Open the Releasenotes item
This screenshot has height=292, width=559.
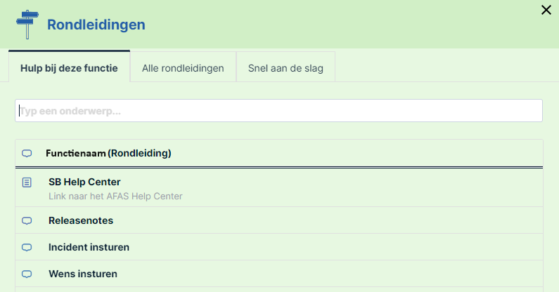pyautogui.click(x=278, y=220)
